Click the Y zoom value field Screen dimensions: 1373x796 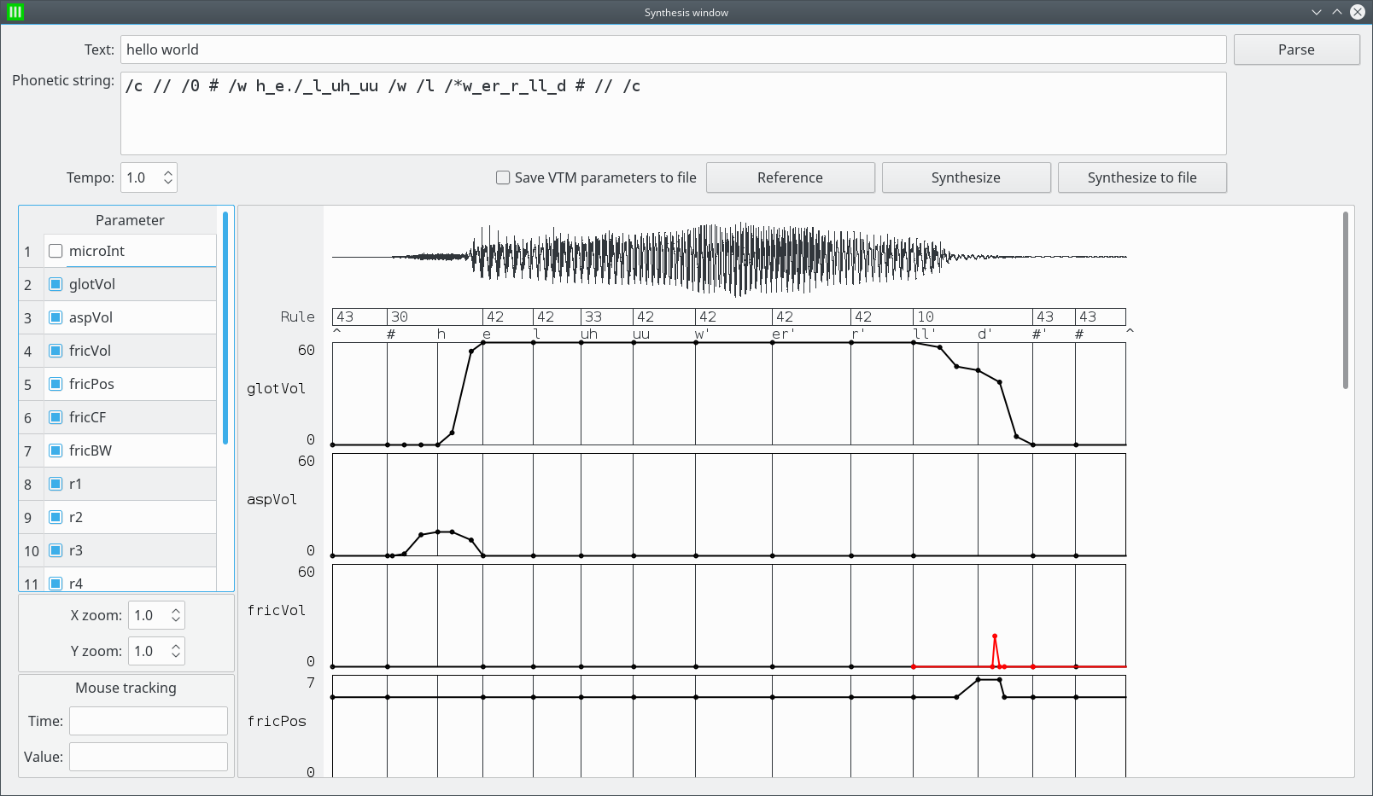pos(149,651)
